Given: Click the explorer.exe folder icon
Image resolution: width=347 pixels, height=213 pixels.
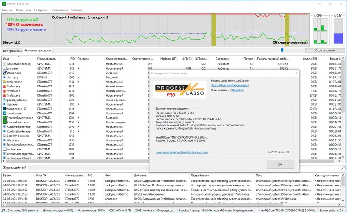Looking at the screenshot, I should [x=4, y=82].
